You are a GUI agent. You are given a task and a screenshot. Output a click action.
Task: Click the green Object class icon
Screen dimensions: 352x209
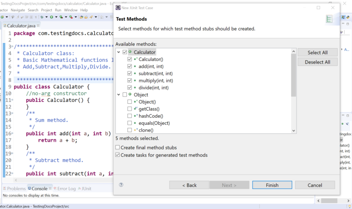[130, 95]
